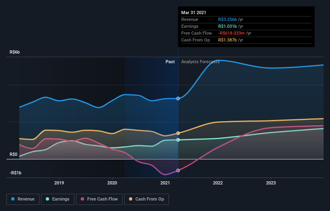The width and height of the screenshot is (330, 211).
Task: Toggle the Earnings series legend button
Action: [x=57, y=199]
